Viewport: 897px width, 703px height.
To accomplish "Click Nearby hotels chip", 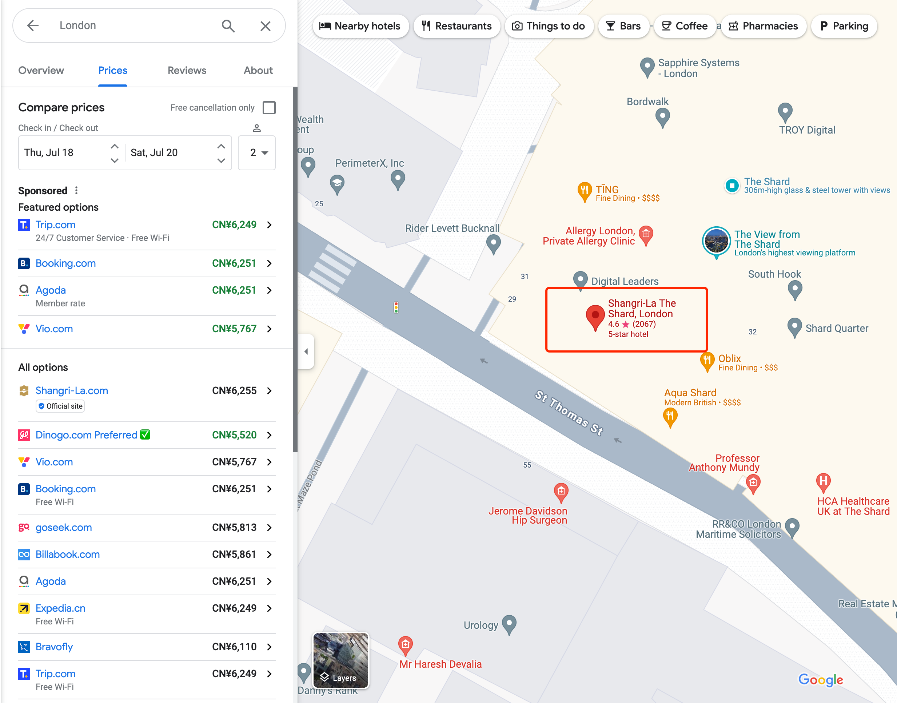I will 360,26.
